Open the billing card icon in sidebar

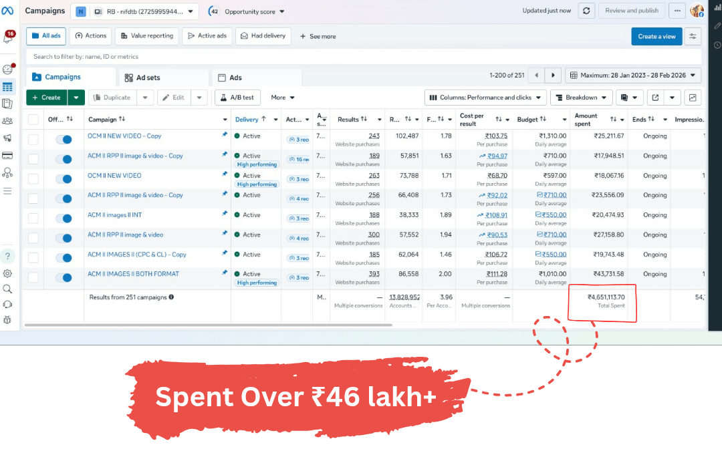pyautogui.click(x=7, y=156)
